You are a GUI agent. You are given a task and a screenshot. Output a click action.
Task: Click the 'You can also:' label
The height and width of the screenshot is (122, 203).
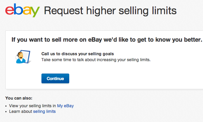(19, 98)
